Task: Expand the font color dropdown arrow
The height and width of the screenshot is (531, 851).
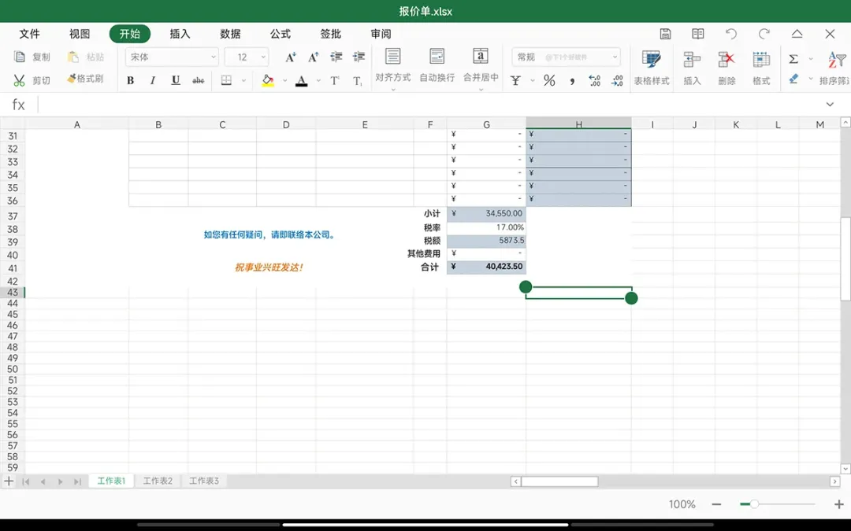Action: (x=318, y=81)
